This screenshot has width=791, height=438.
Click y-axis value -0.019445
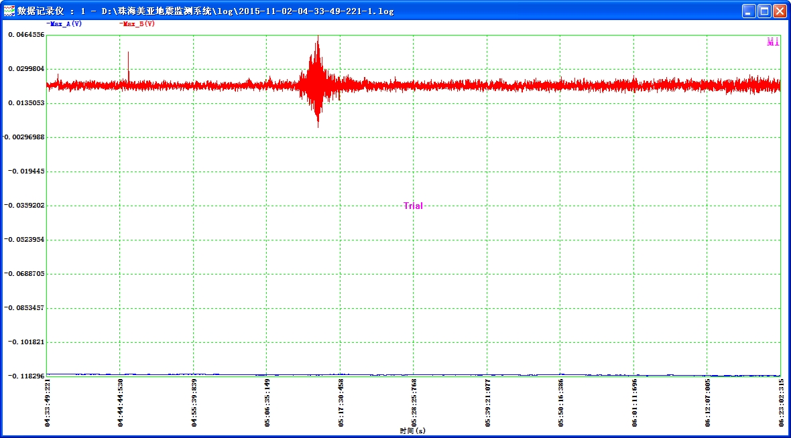[x=26, y=171]
